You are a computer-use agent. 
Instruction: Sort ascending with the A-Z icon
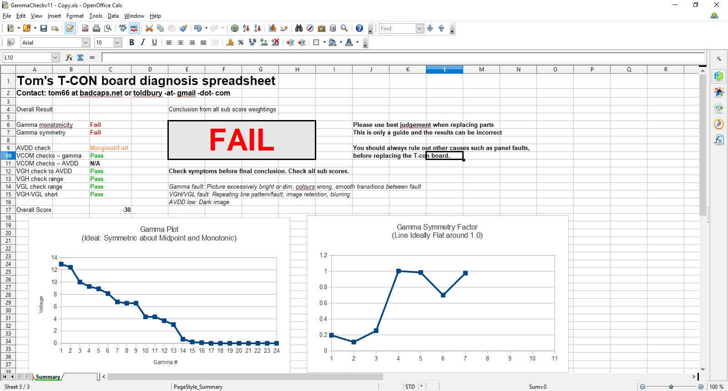click(246, 28)
